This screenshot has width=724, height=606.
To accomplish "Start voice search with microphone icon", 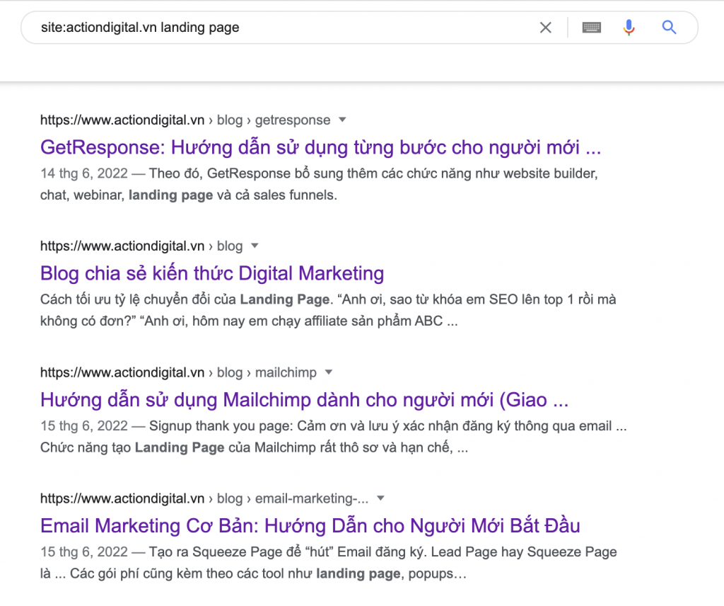I will [x=629, y=28].
